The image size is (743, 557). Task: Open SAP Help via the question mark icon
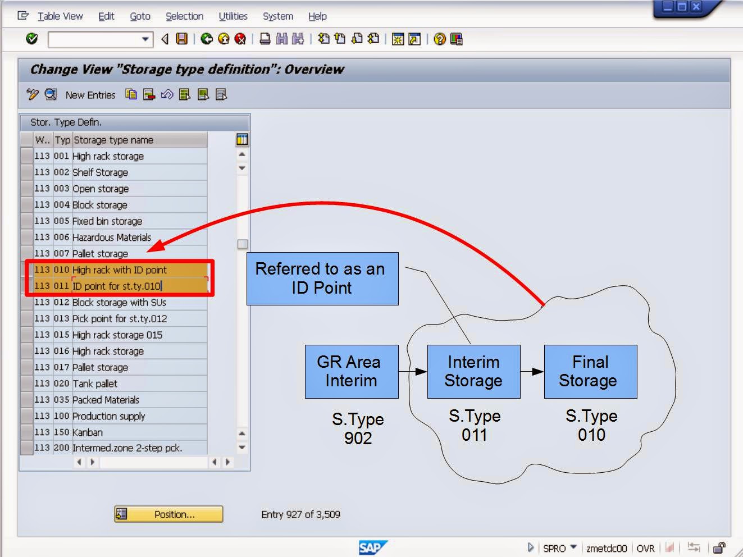pyautogui.click(x=440, y=39)
